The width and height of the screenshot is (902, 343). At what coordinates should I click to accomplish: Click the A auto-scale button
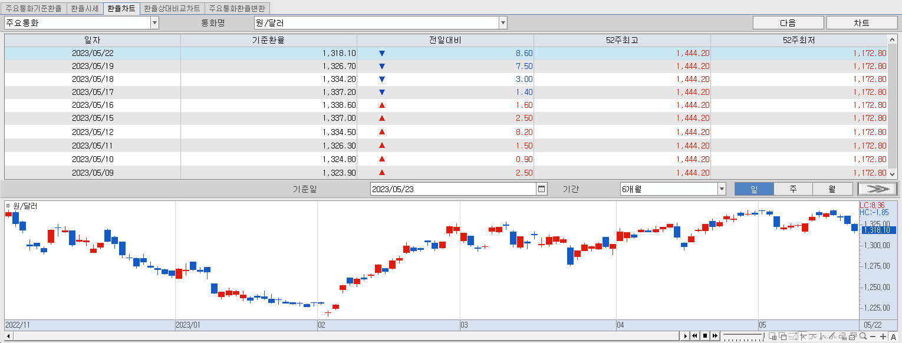pyautogui.click(x=893, y=337)
